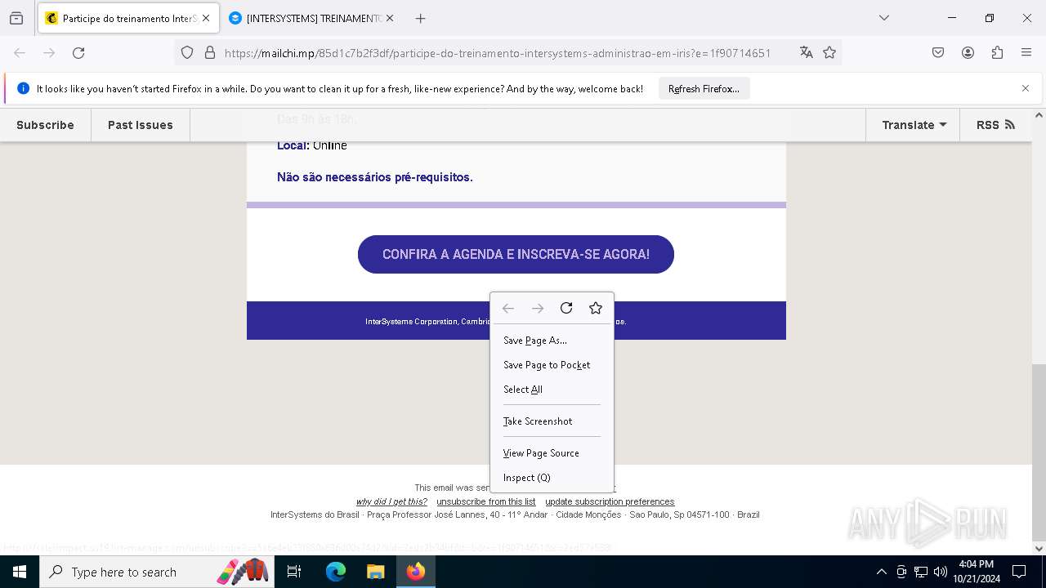Open Past Issues link
The width and height of the screenshot is (1046, 588).
[x=141, y=125]
